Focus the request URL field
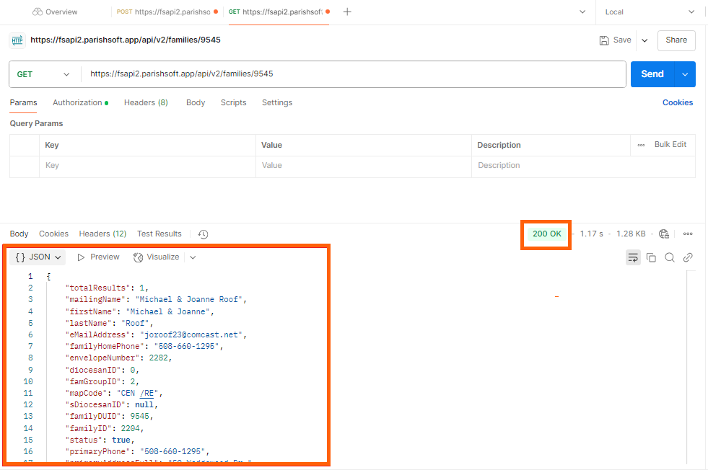The width and height of the screenshot is (708, 470). pos(353,74)
